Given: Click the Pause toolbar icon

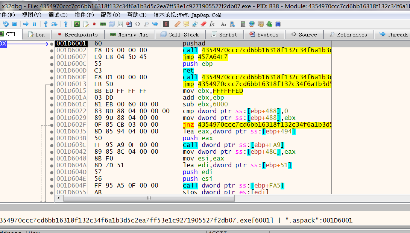Looking at the screenshot, I should coord(34,24).
